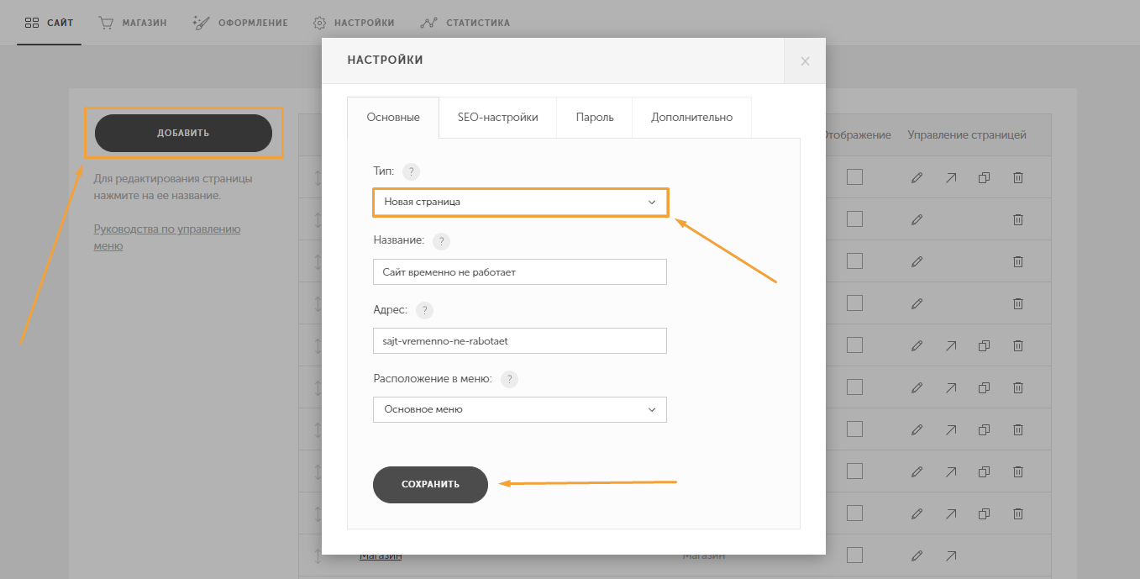Expand the Расположение в меню dropdown
This screenshot has height=579, width=1140.
(x=519, y=409)
